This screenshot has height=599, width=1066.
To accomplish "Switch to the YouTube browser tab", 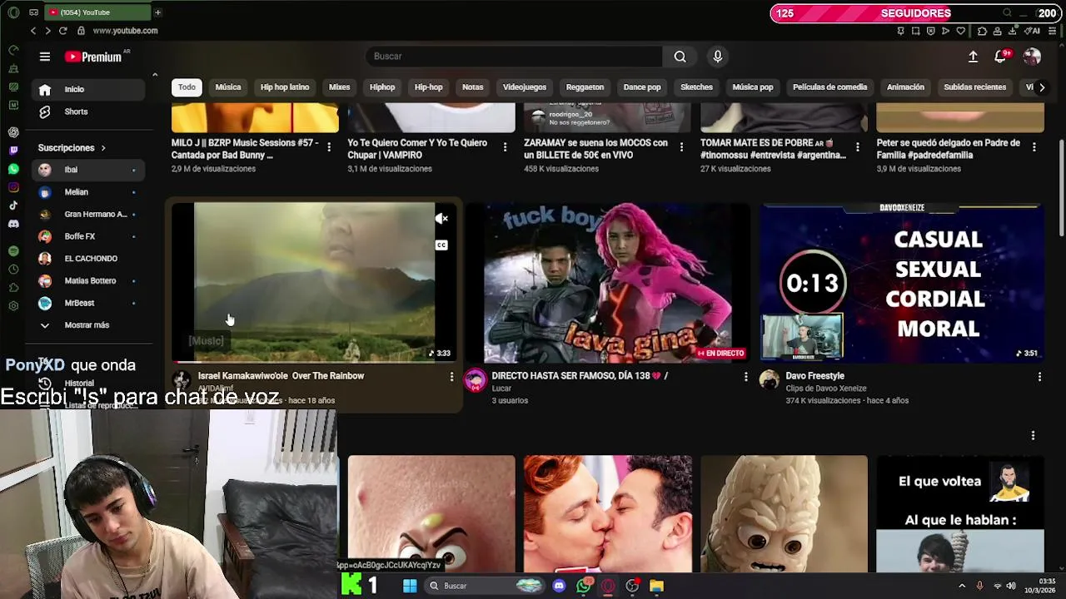I will (97, 12).
